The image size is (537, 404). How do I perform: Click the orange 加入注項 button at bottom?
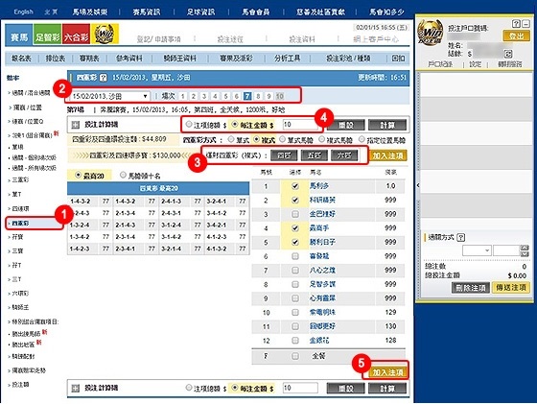[x=387, y=372]
